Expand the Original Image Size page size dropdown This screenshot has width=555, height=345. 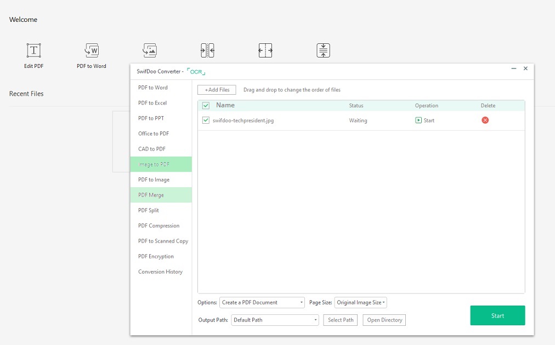point(360,303)
